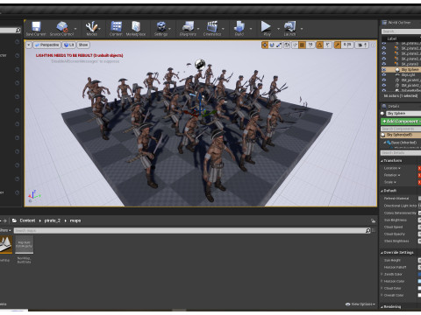This screenshot has height=315, width=421.
Task: Expand the Play options dropdown arrow
Action: (x=278, y=29)
